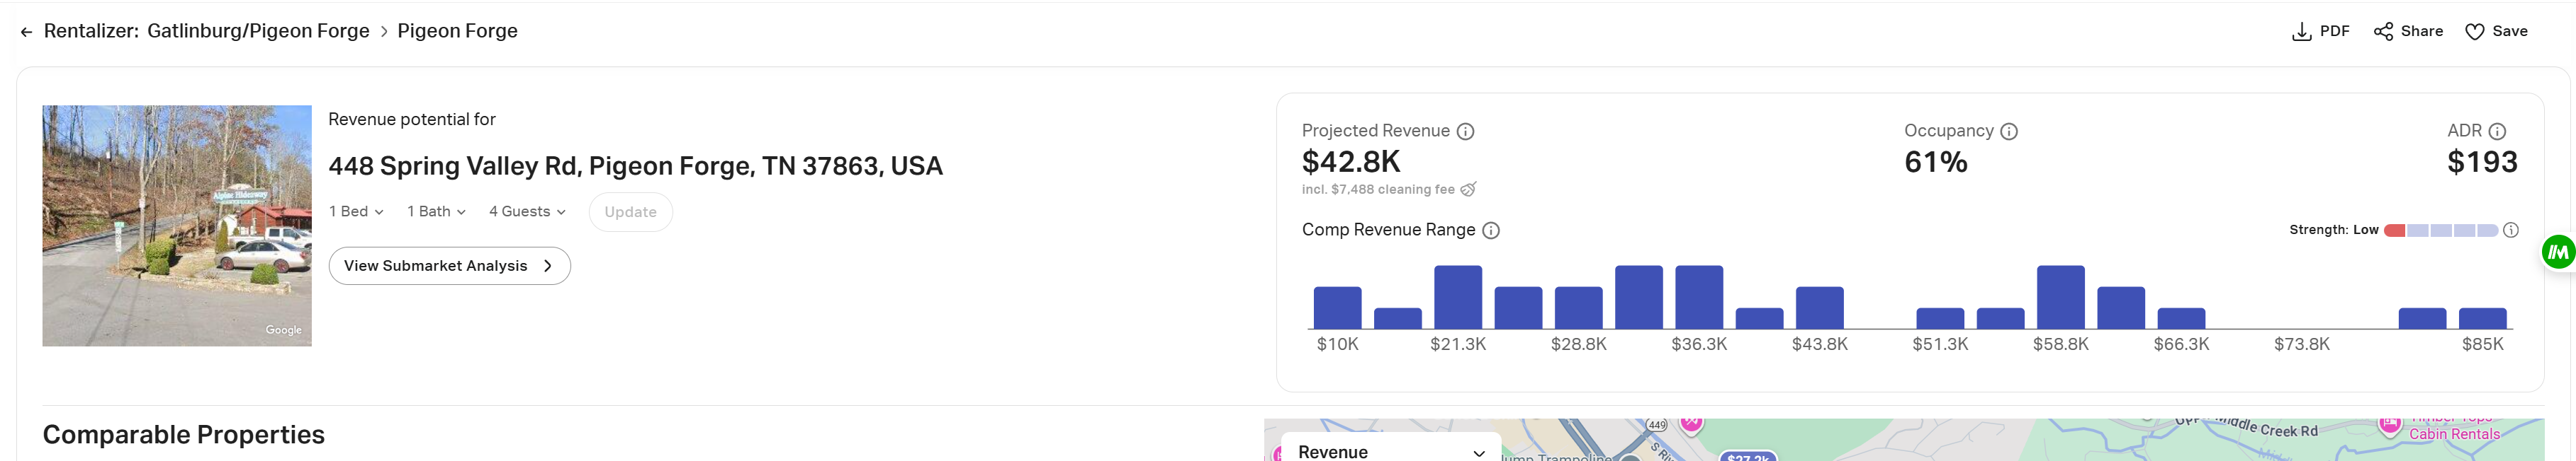Image resolution: width=2576 pixels, height=461 pixels.
Task: Show Occupancy info tooltip icon
Action: [x=2009, y=132]
